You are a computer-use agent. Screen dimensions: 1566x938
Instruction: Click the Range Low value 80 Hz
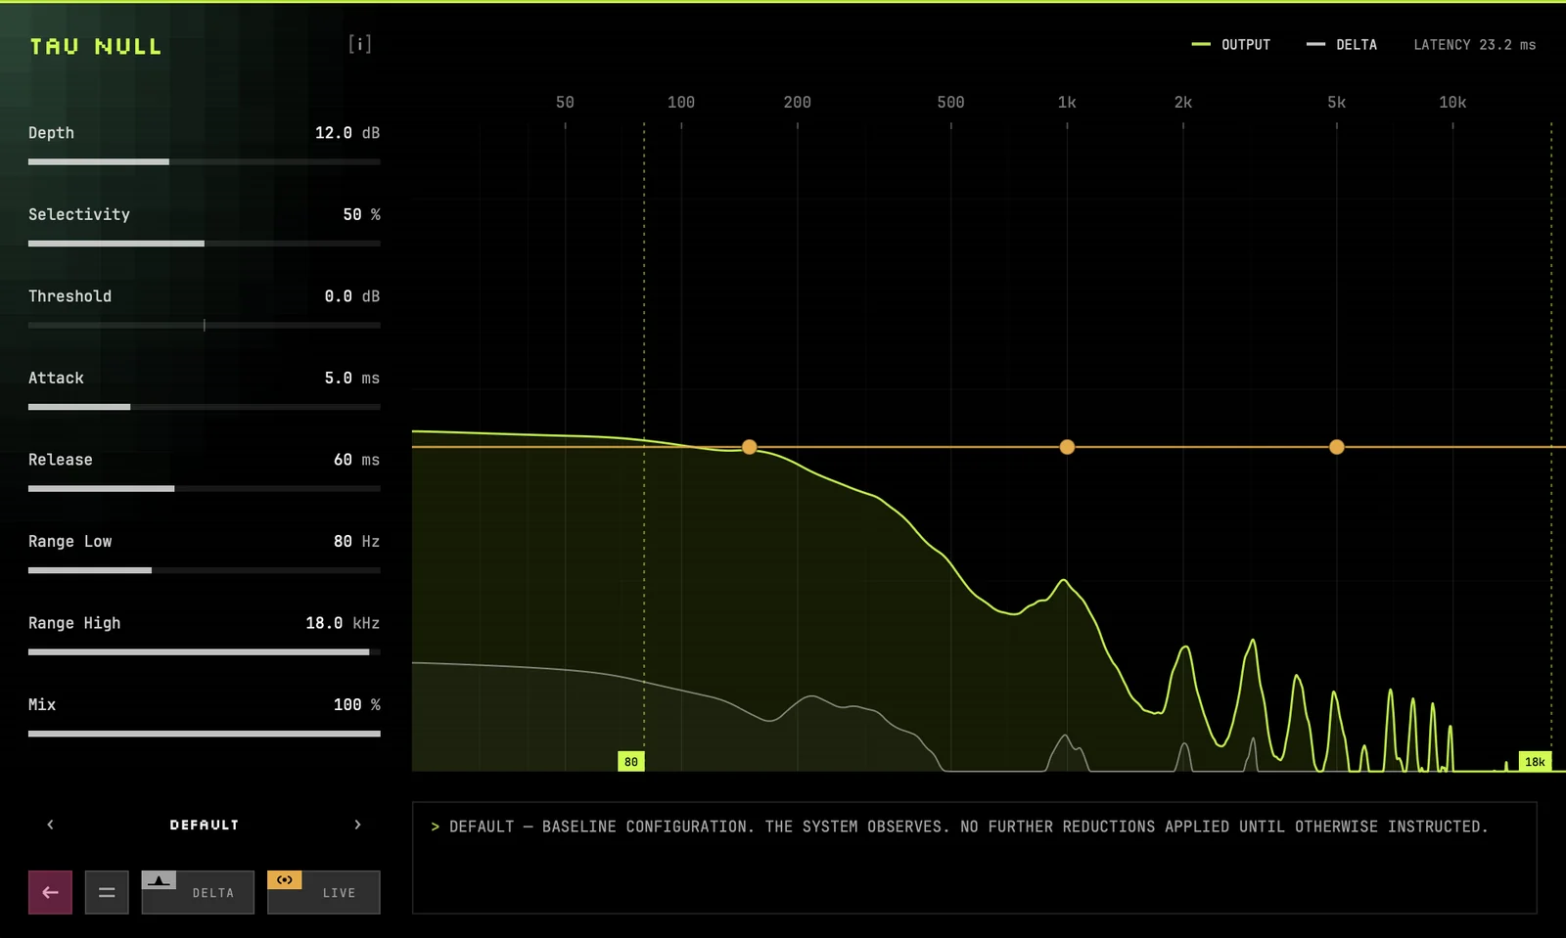pos(356,541)
